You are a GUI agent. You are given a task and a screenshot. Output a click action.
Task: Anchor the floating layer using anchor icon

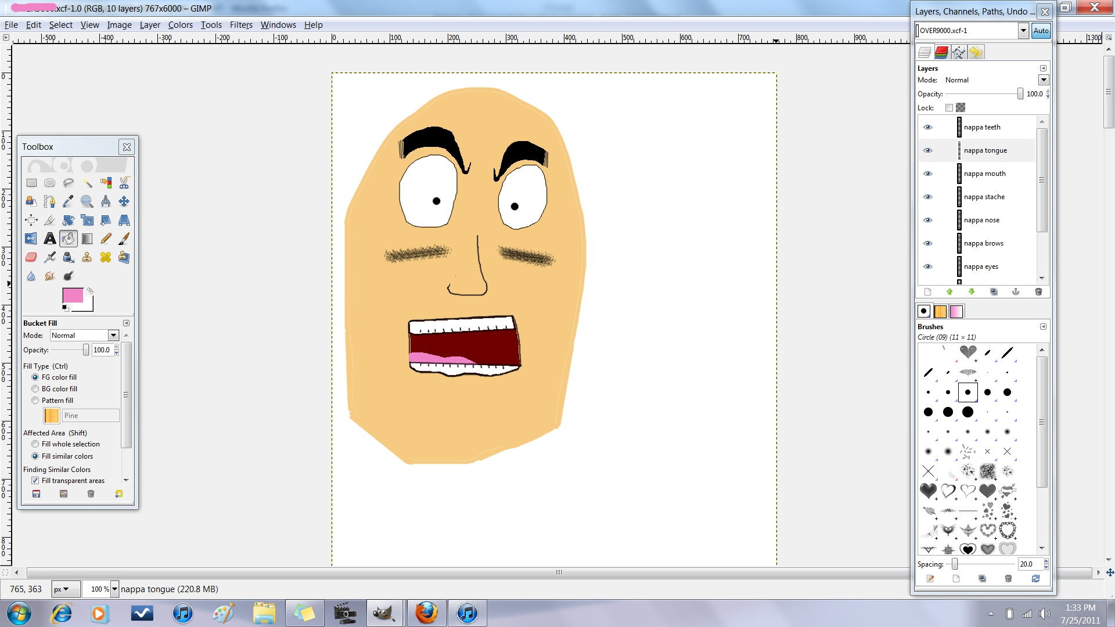pyautogui.click(x=1016, y=291)
